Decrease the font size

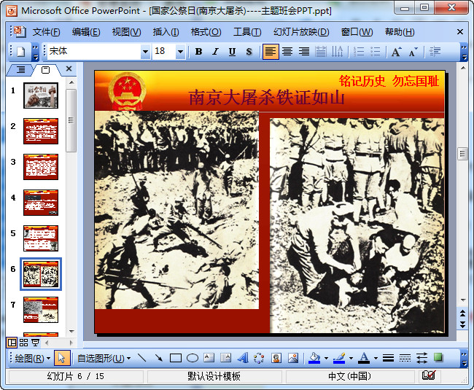413,52
